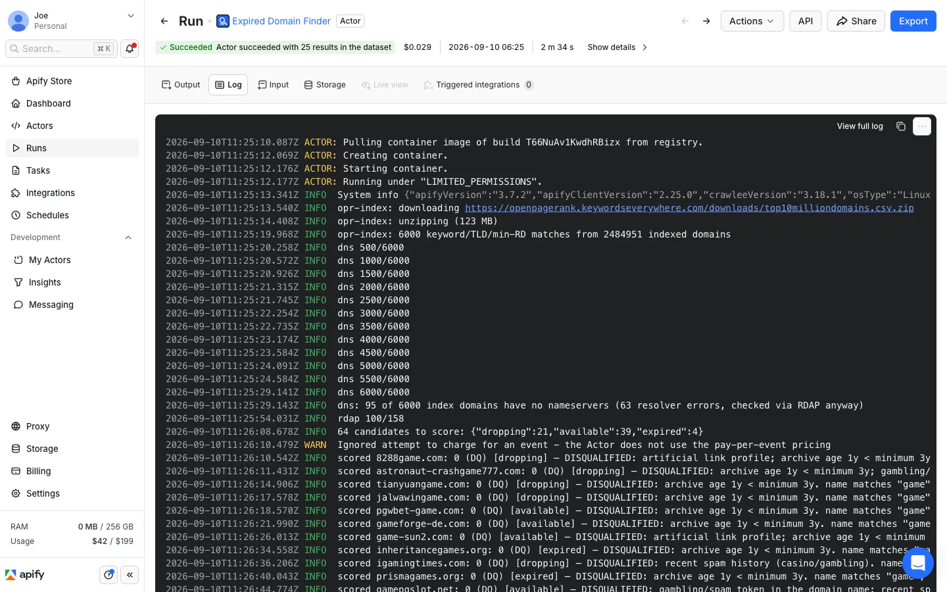Click the log line 'scored 8288game.com'
This screenshot has width=947, height=592.
pyautogui.click(x=548, y=458)
